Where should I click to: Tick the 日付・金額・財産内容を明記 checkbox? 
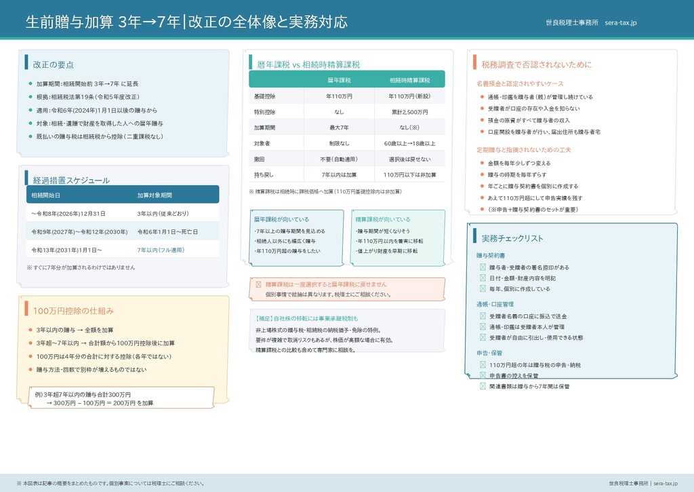(x=483, y=278)
